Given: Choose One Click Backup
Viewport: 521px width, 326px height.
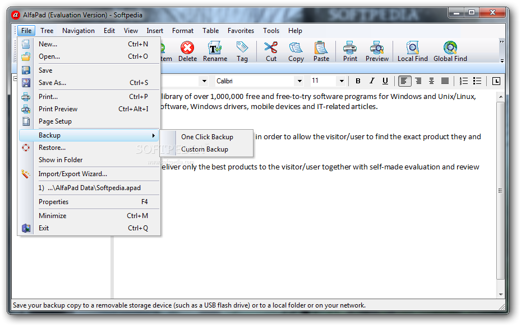Looking at the screenshot, I should [207, 137].
